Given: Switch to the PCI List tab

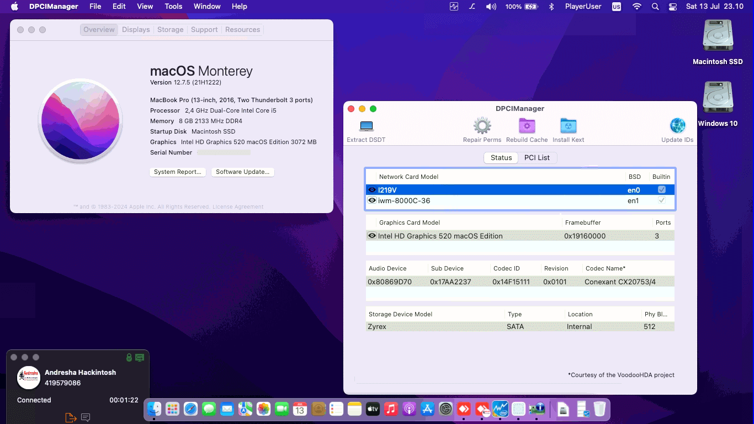Looking at the screenshot, I should coord(537,157).
